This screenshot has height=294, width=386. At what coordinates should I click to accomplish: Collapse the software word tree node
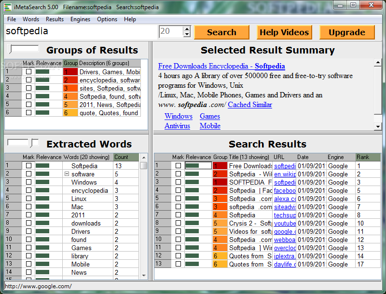coord(67,174)
